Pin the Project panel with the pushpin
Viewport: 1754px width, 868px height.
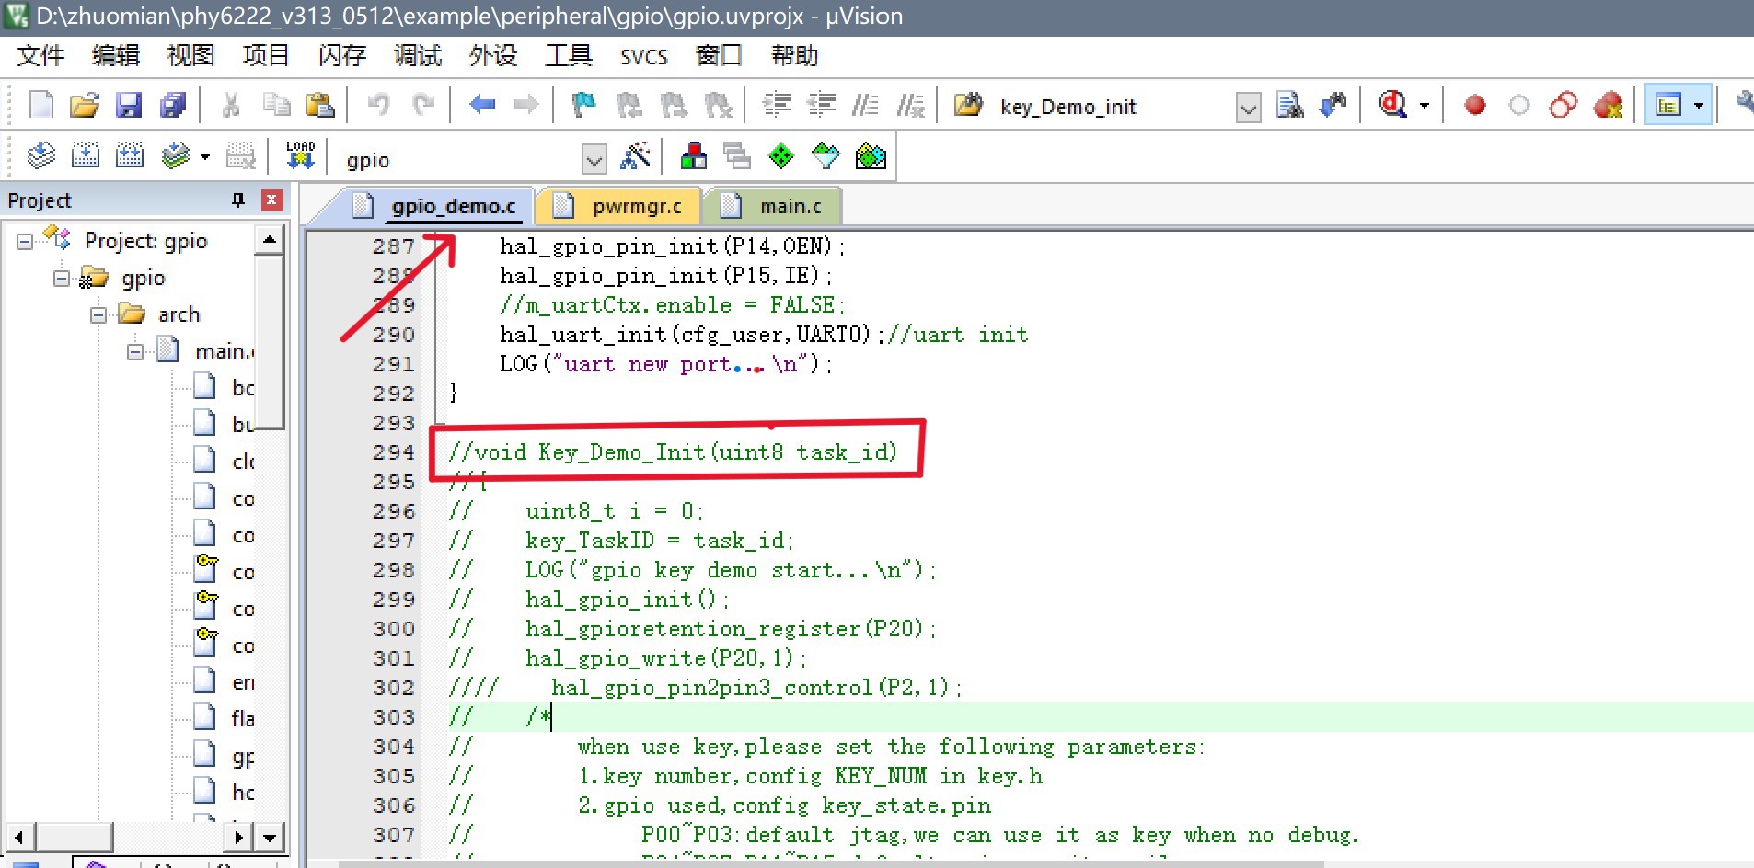pyautogui.click(x=238, y=200)
